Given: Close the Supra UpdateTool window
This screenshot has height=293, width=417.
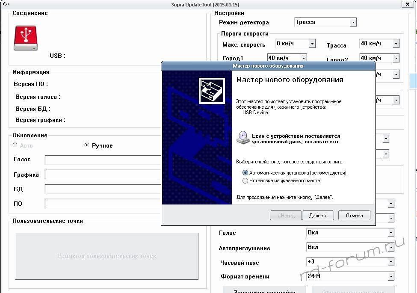Looking at the screenshot, I should coord(406,4).
